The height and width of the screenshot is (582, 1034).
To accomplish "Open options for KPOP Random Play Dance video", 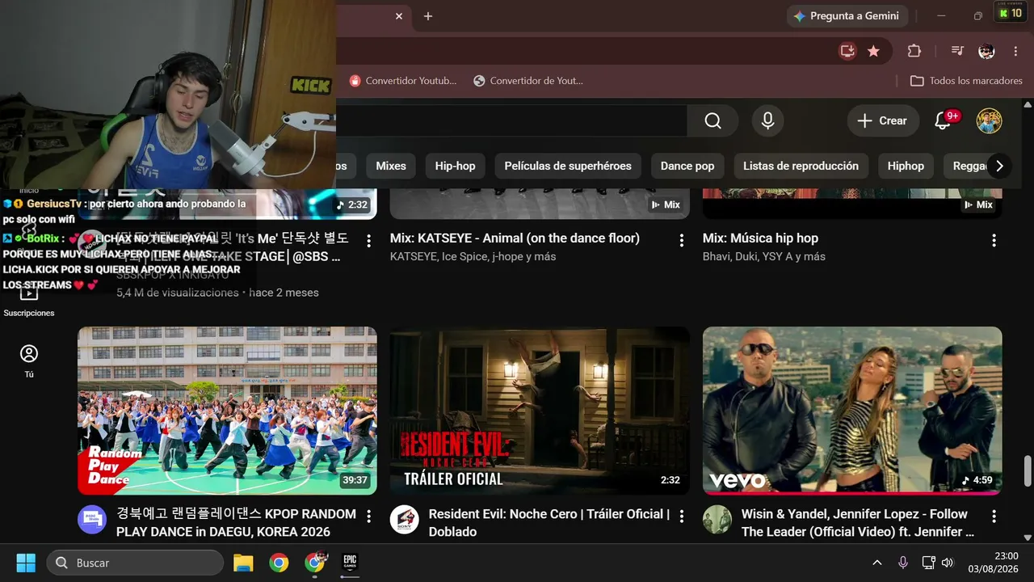I will (368, 516).
